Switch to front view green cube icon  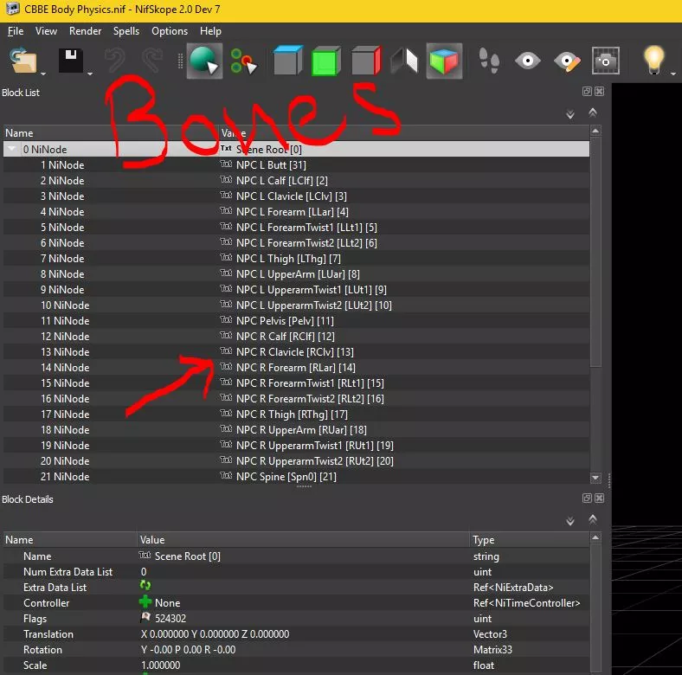325,61
